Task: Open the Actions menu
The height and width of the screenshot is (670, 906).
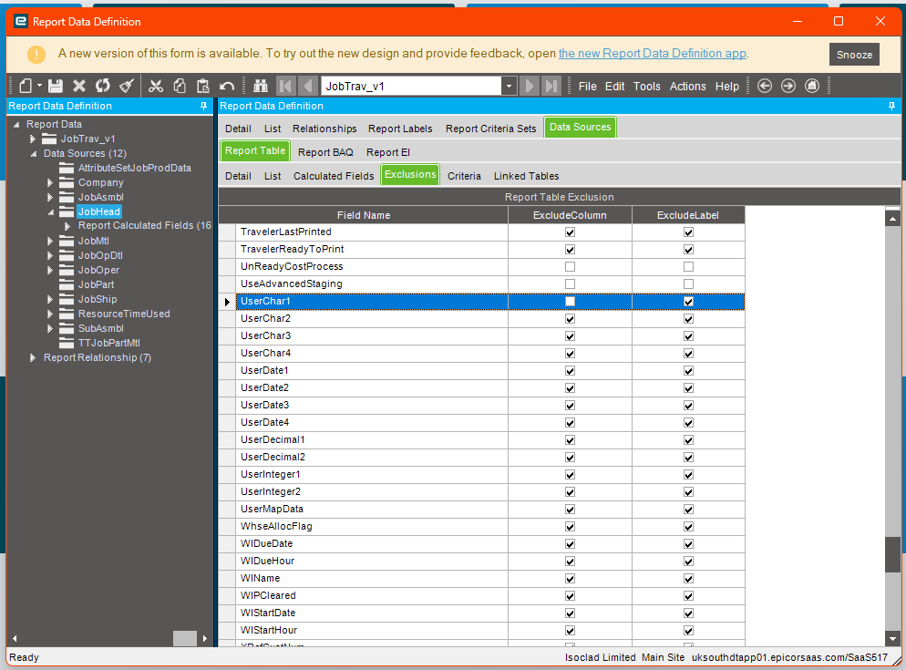Action: (x=687, y=86)
